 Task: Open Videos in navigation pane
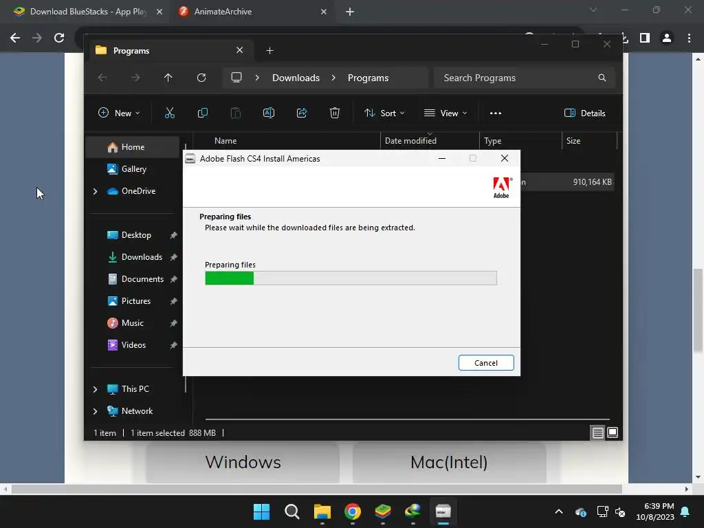click(133, 345)
